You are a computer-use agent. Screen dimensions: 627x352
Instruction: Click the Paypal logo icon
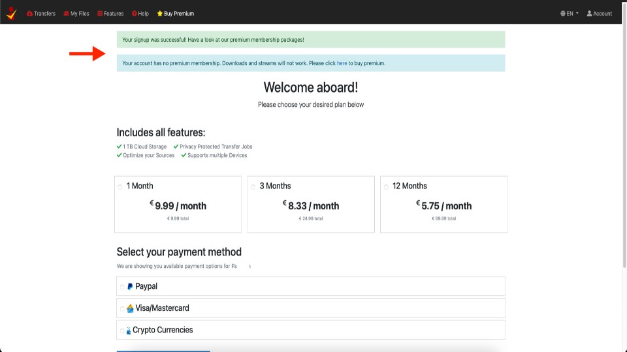130,287
